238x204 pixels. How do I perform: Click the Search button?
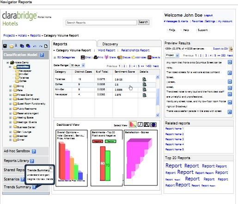pos(143,22)
